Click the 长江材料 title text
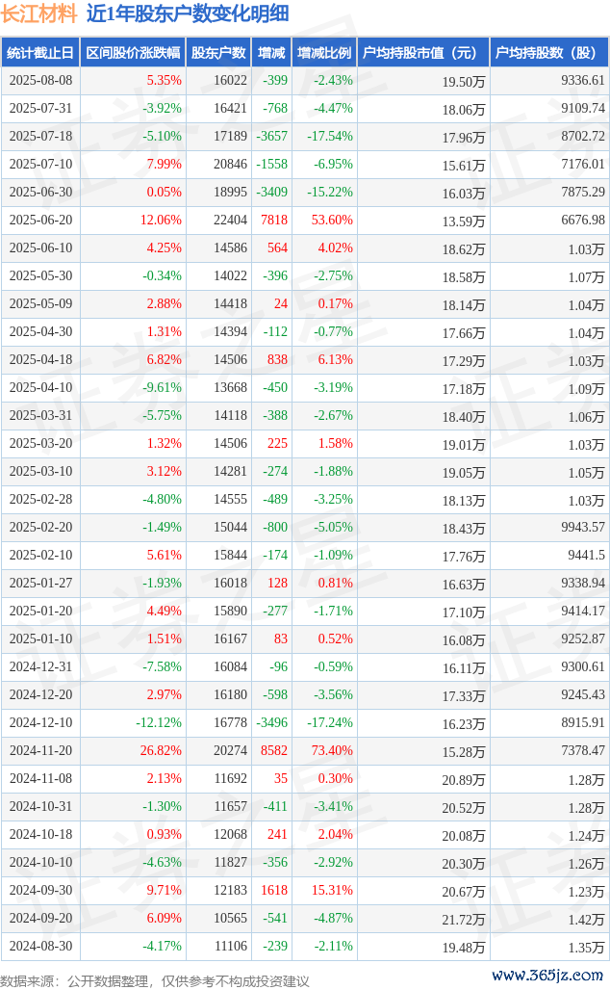 click(x=39, y=13)
